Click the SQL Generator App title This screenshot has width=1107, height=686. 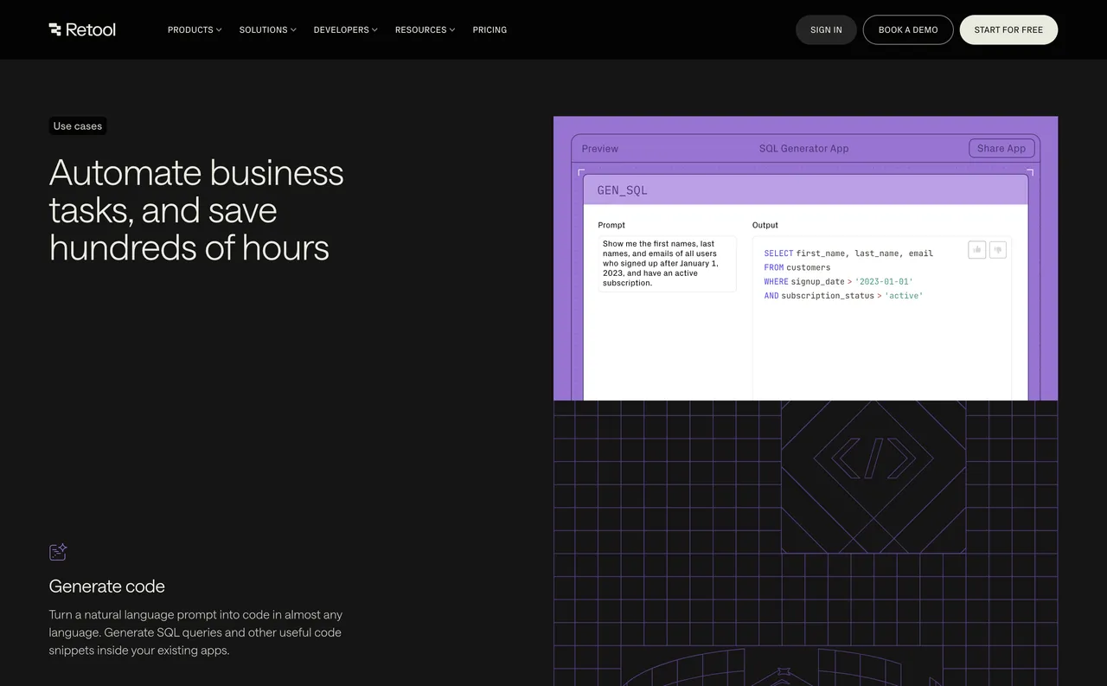pos(803,148)
